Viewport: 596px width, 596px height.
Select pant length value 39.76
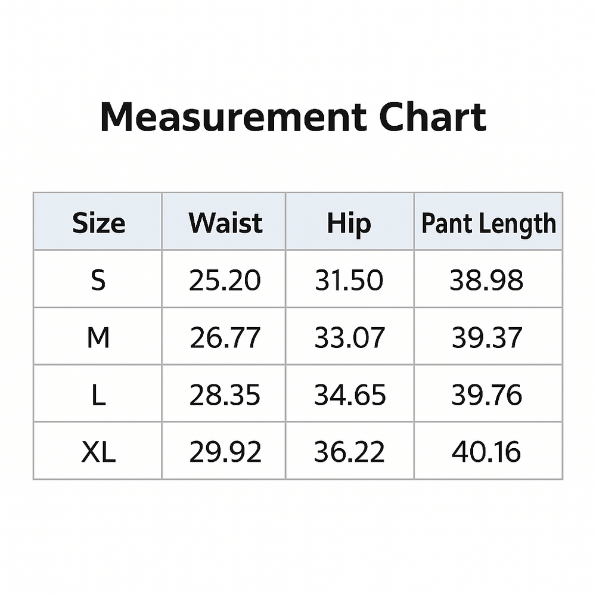point(486,395)
